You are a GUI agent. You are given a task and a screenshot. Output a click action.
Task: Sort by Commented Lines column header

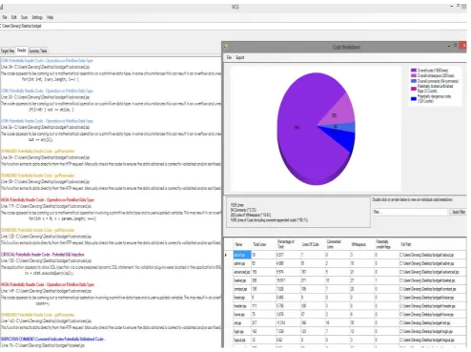338,244
